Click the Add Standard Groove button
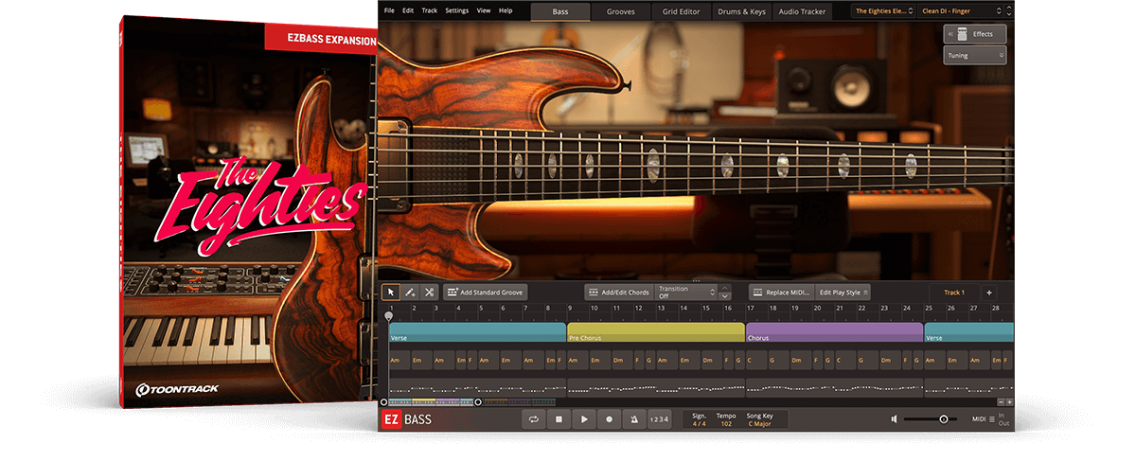1136x462 pixels. [x=485, y=293]
